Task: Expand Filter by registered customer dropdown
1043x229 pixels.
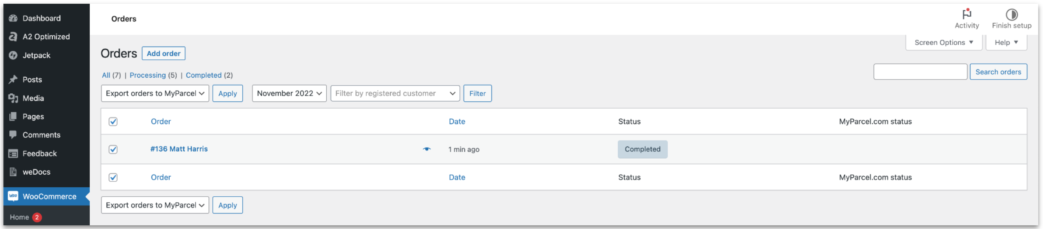Action: click(395, 93)
